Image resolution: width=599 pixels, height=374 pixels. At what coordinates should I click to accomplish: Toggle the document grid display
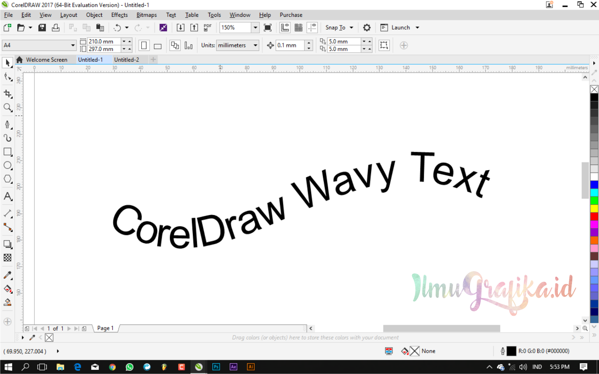(298, 27)
